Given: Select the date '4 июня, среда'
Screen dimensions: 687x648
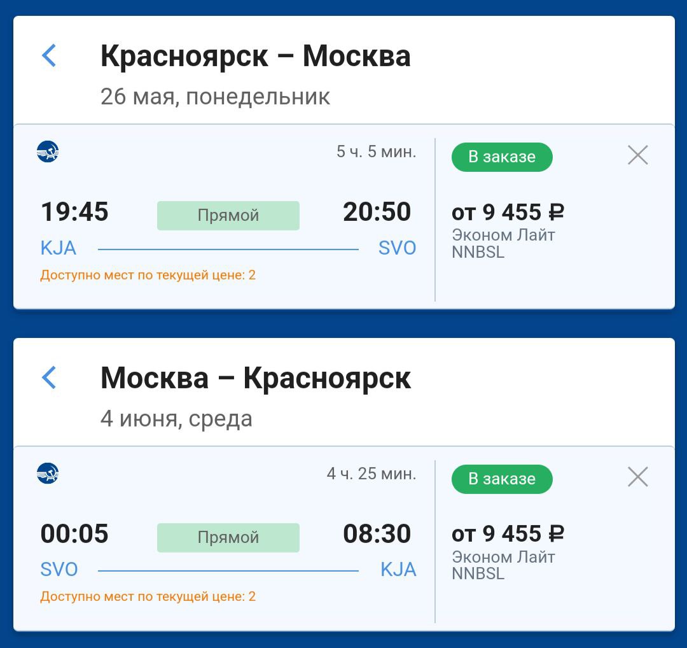Looking at the screenshot, I should (x=176, y=419).
